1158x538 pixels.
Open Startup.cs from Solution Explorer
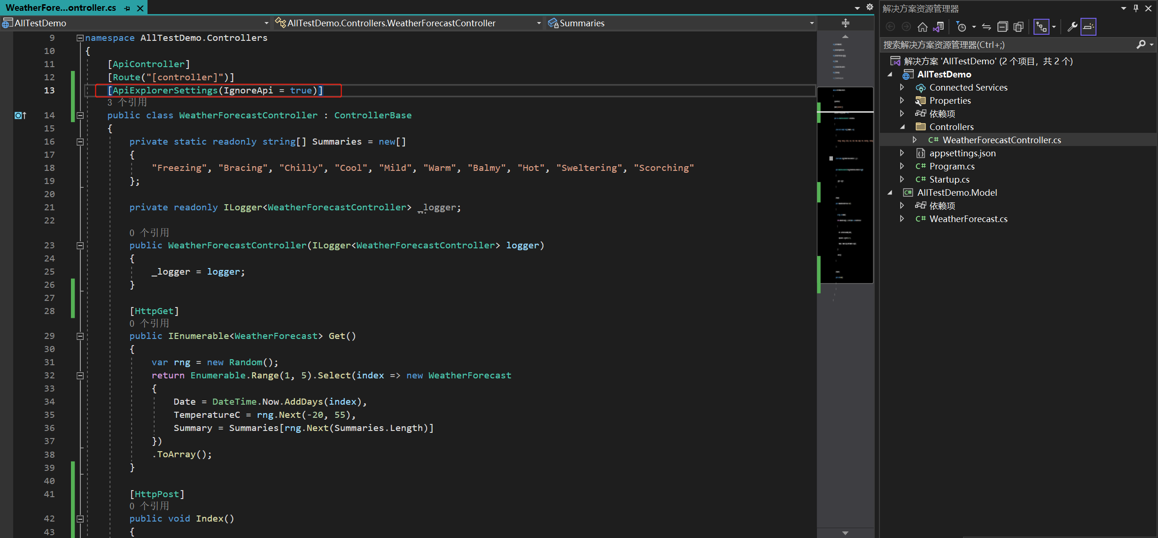click(949, 179)
